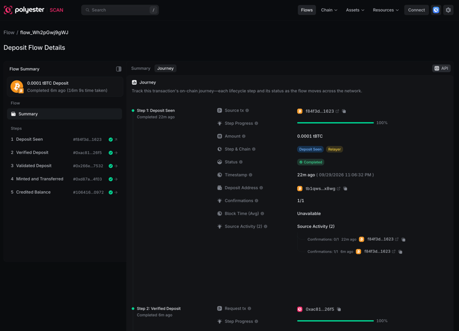Image resolution: width=459 pixels, height=331 pixels.
Task: Click the Amount info icon
Action: tap(243, 136)
